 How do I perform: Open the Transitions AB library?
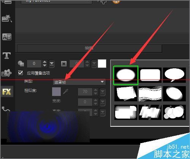coord(7,37)
